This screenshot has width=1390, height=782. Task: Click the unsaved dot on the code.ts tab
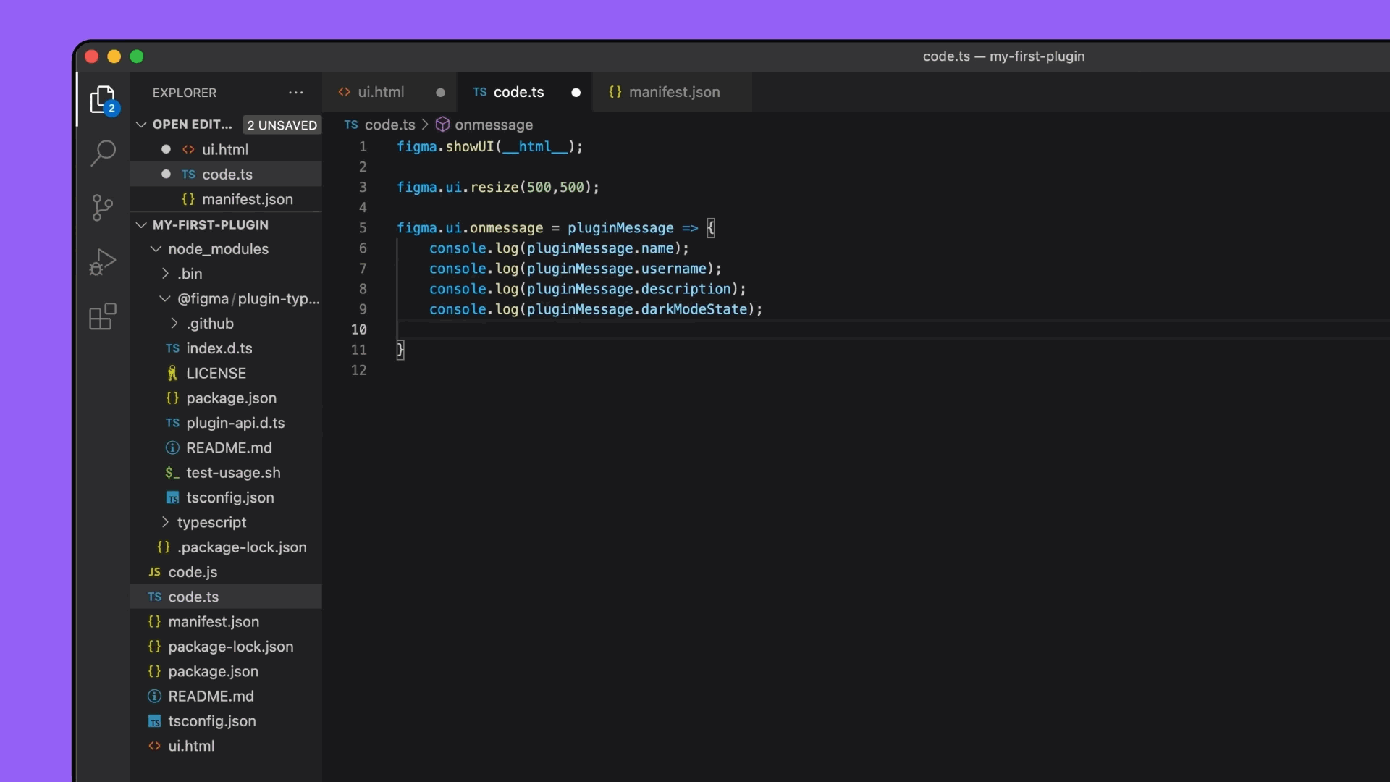click(x=576, y=93)
